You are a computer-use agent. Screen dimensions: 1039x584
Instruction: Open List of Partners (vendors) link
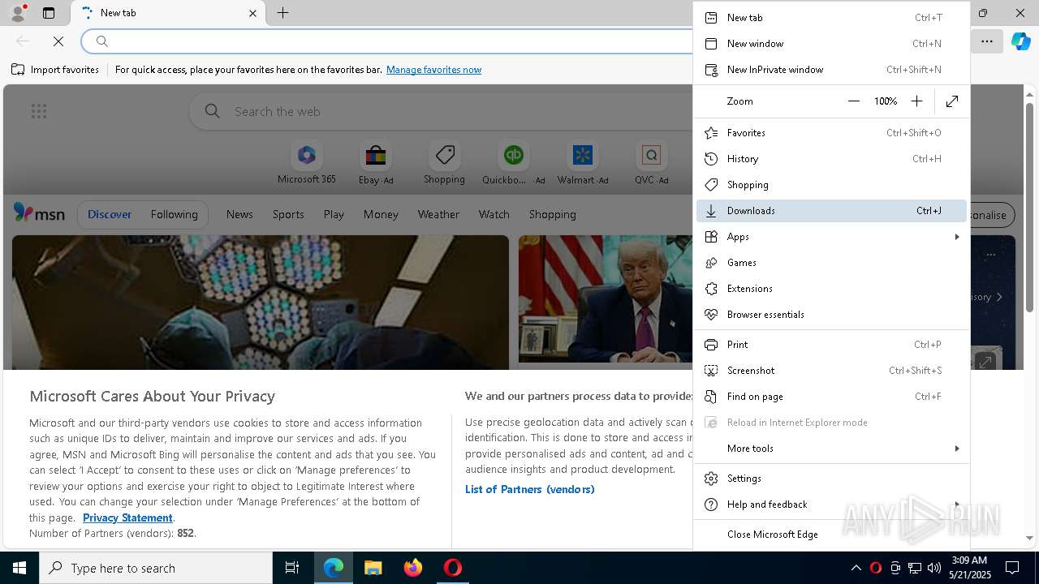coord(529,489)
